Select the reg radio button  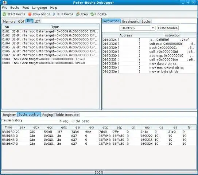point(61,121)
